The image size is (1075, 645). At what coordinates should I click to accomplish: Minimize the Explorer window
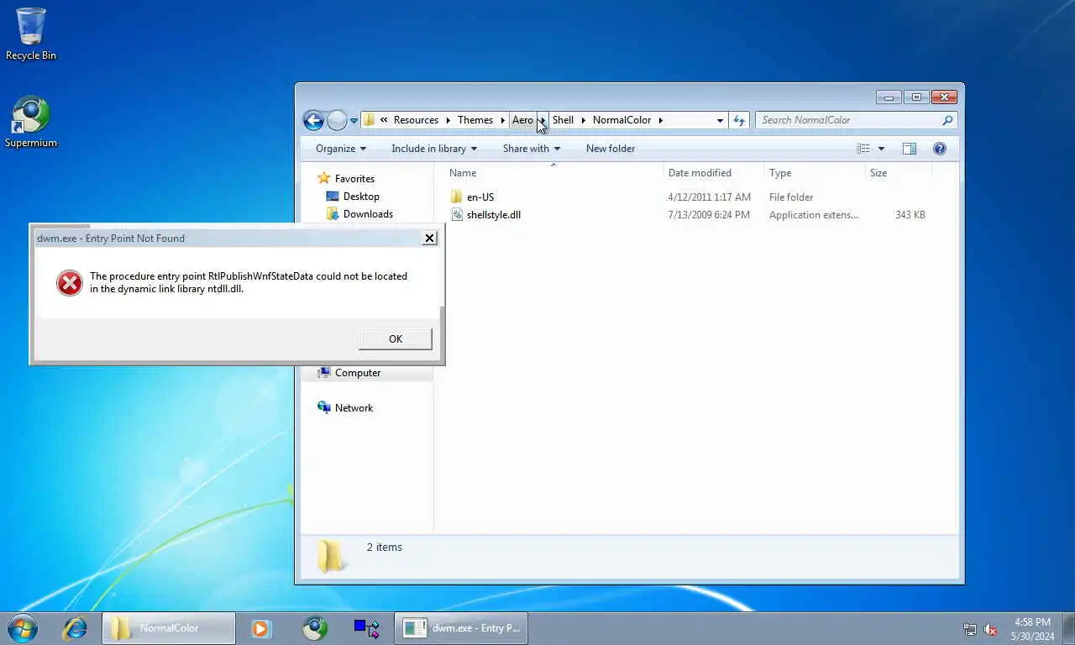tap(888, 97)
